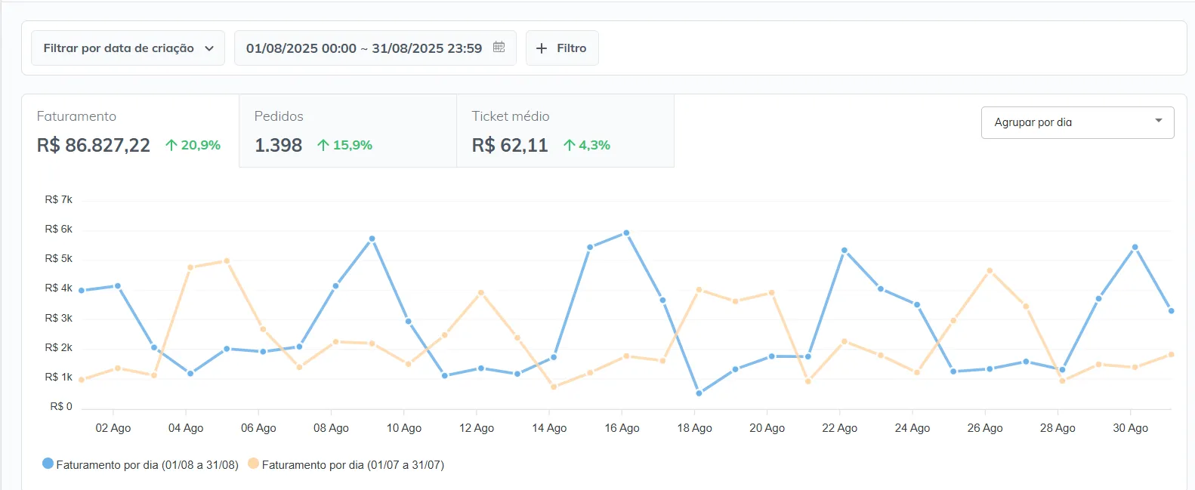Click the orange peak point near 05 Ago
1195x490 pixels.
227,261
